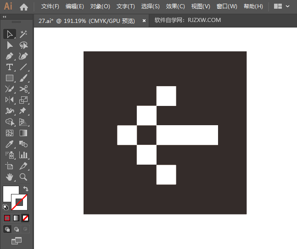Choose the Warp tool
The height and width of the screenshot is (249, 297).
point(10,111)
